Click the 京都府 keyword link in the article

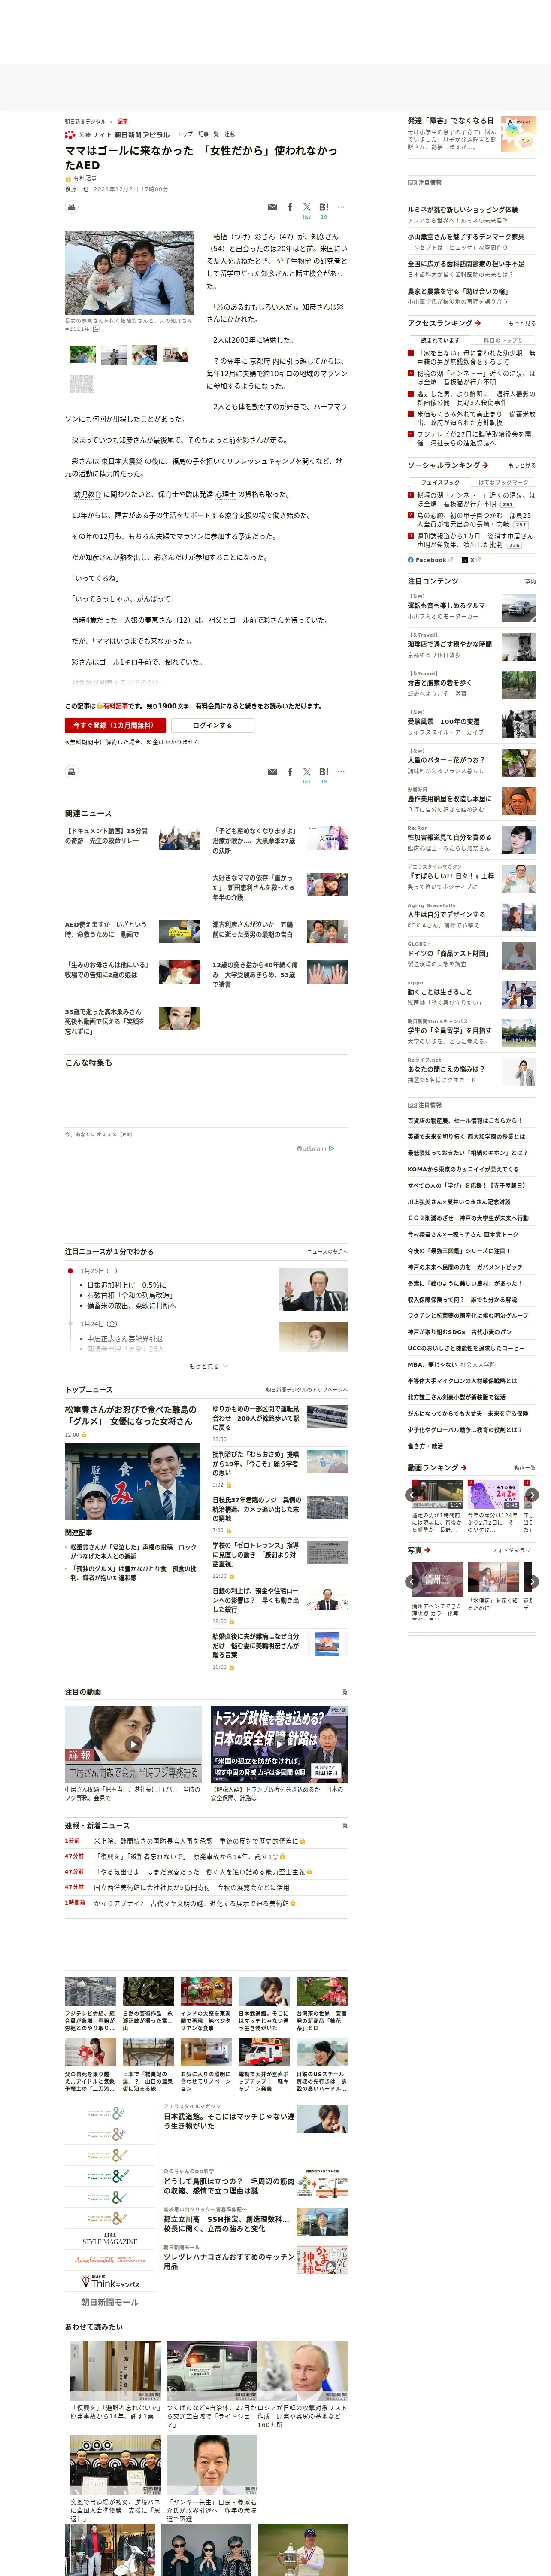tap(260, 361)
